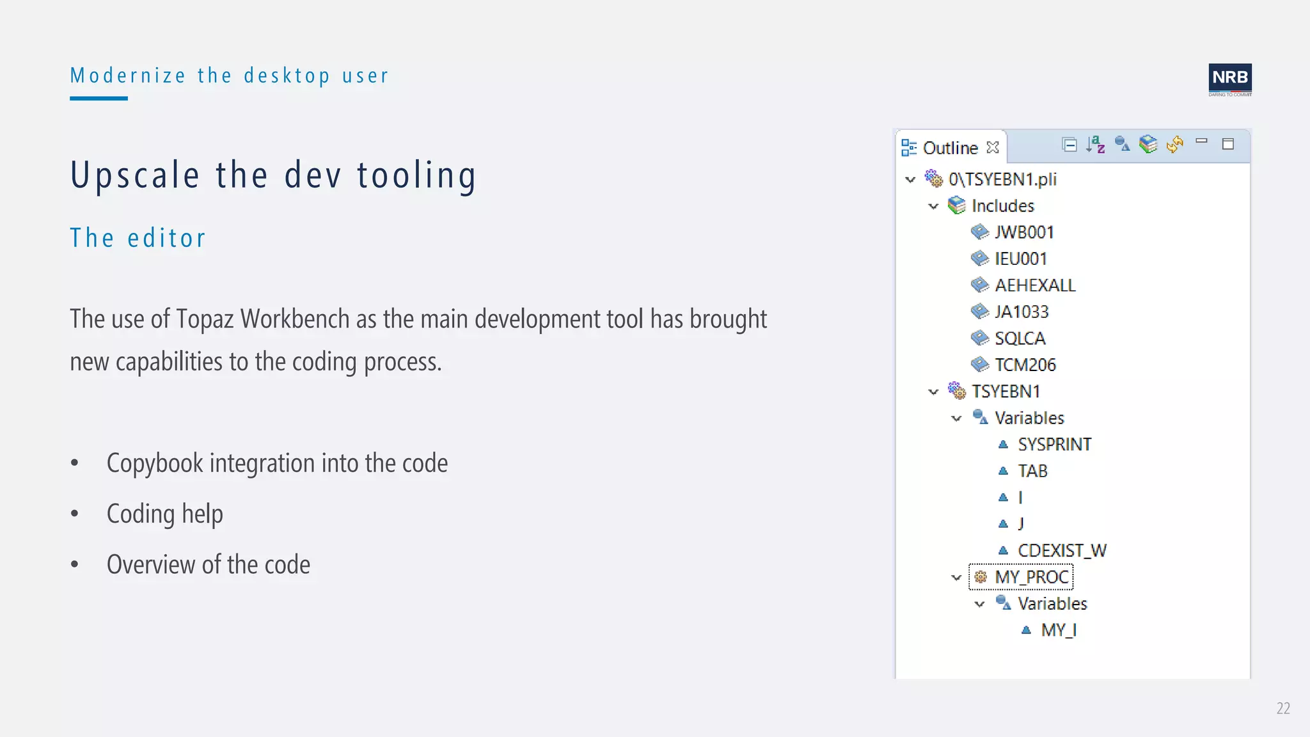Screen dimensions: 1310x737
Task: Select variable I in the outline
Action: [1020, 497]
